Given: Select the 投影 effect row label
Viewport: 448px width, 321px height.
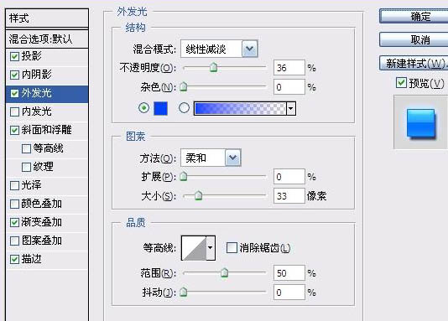Looking at the screenshot, I should (x=32, y=56).
